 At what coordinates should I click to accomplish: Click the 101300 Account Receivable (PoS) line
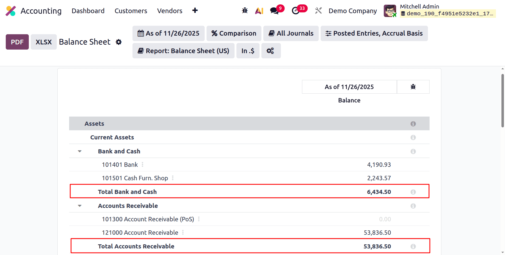[x=249, y=219]
